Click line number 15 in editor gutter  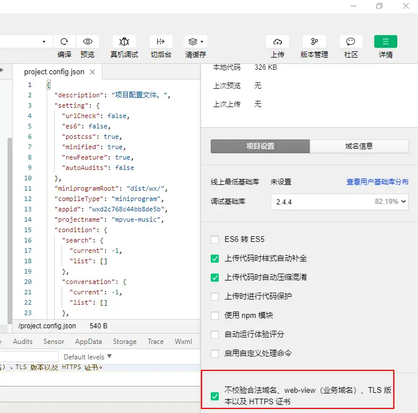pyautogui.click(x=28, y=230)
